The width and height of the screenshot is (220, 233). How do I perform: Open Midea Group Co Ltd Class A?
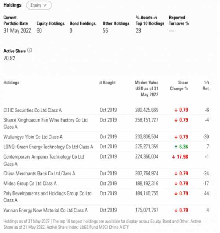30,184
